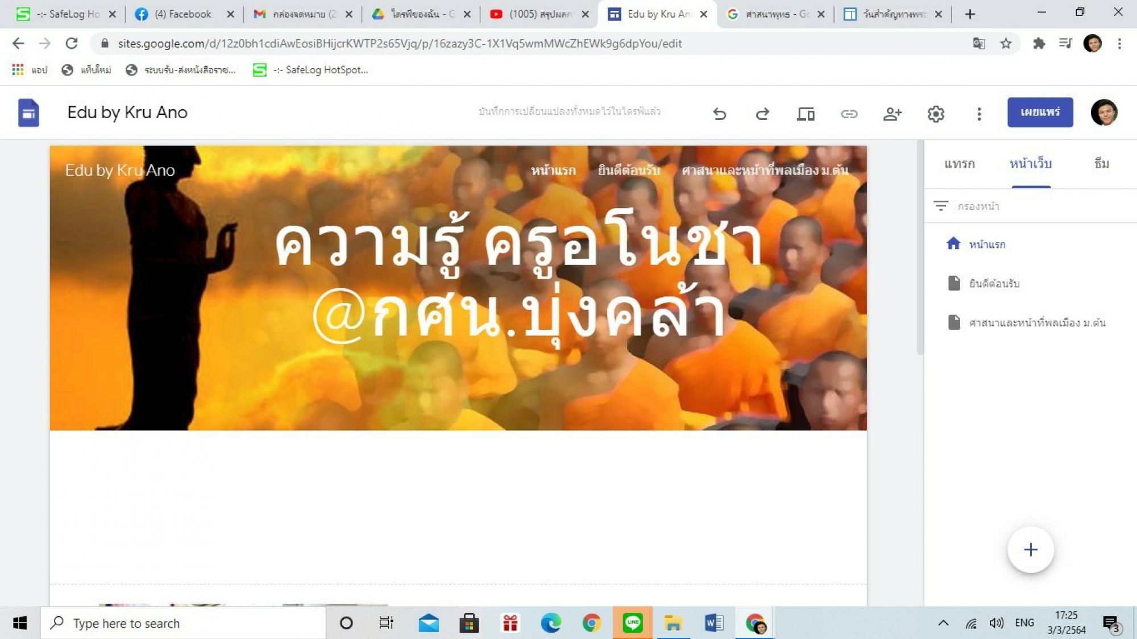Image resolution: width=1137 pixels, height=639 pixels.
Task: Open the Sites more options menu
Action: tap(979, 114)
